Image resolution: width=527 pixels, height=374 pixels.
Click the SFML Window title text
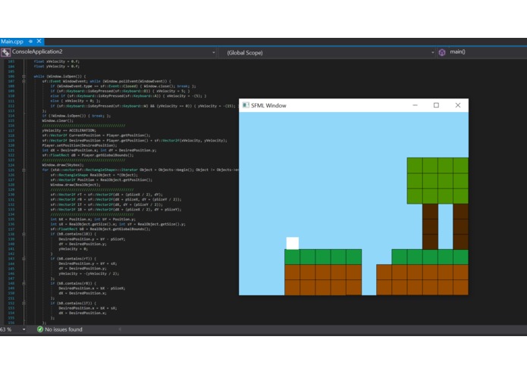click(268, 106)
